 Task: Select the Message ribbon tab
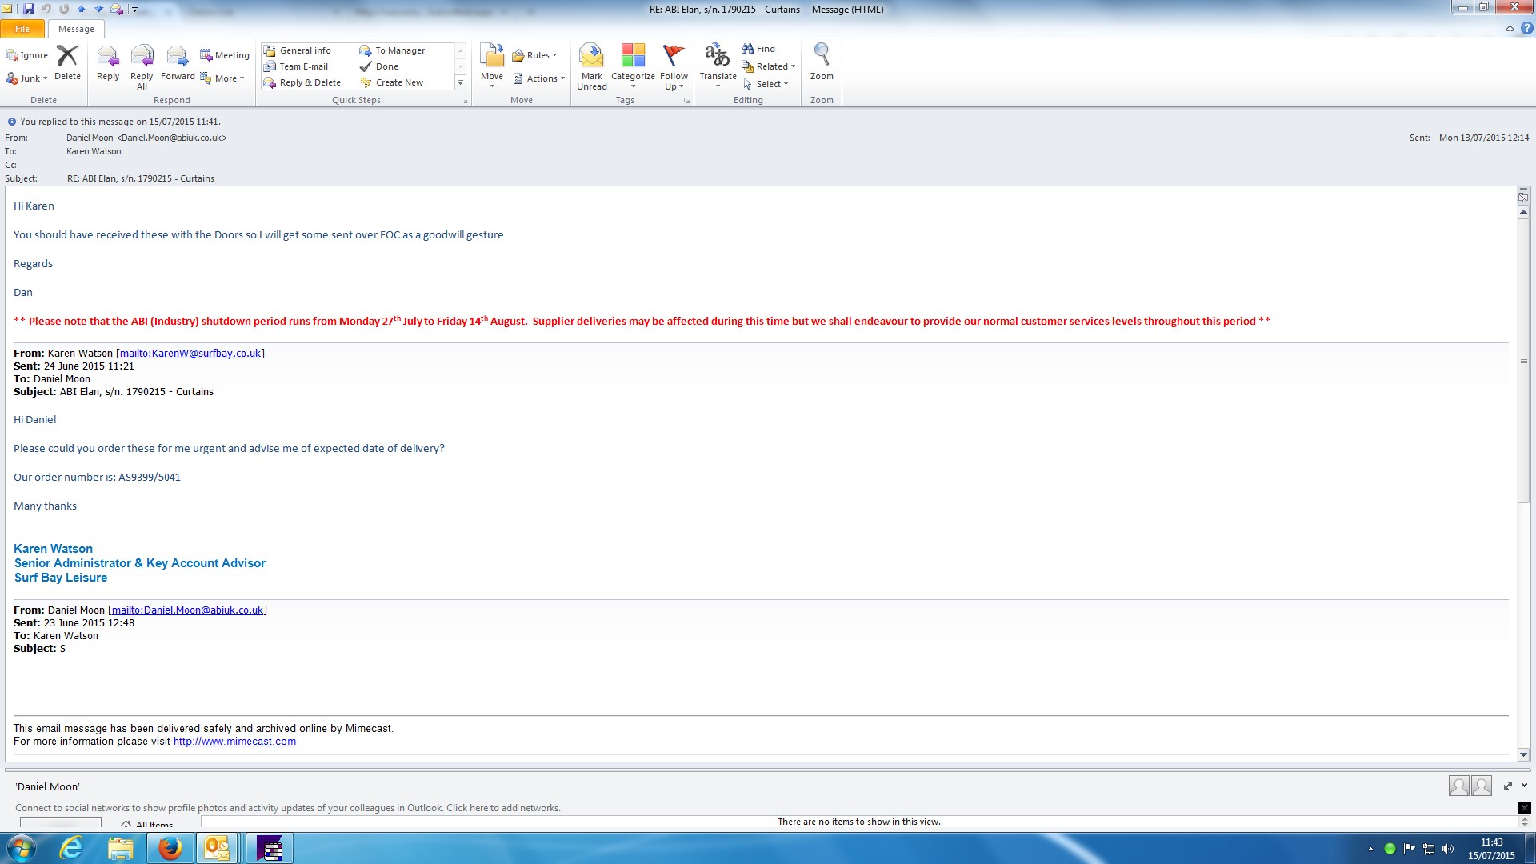(76, 29)
